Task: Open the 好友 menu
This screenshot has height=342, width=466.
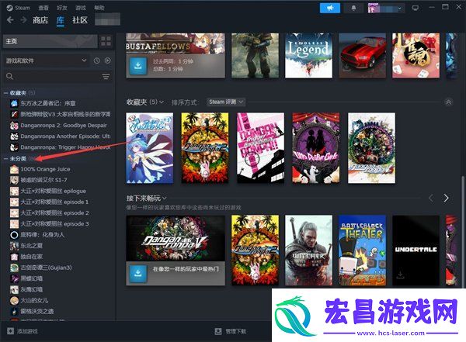Action: (62, 8)
